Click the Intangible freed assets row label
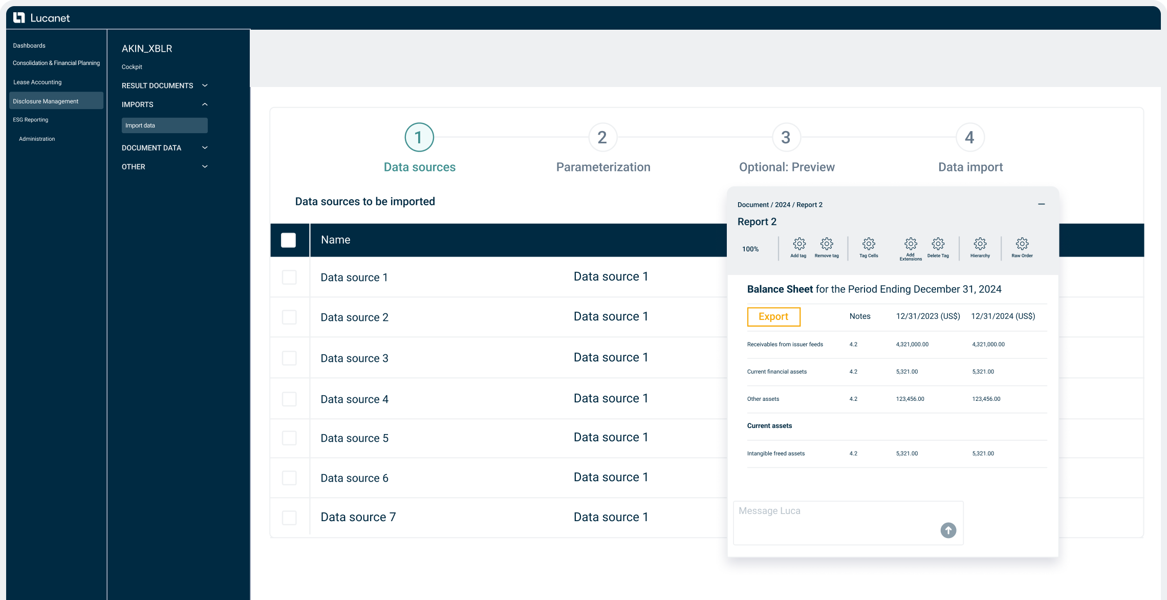Screen dimensions: 1167x600 [776, 454]
